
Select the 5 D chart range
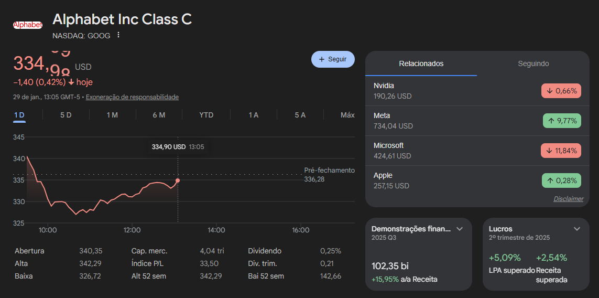(66, 115)
